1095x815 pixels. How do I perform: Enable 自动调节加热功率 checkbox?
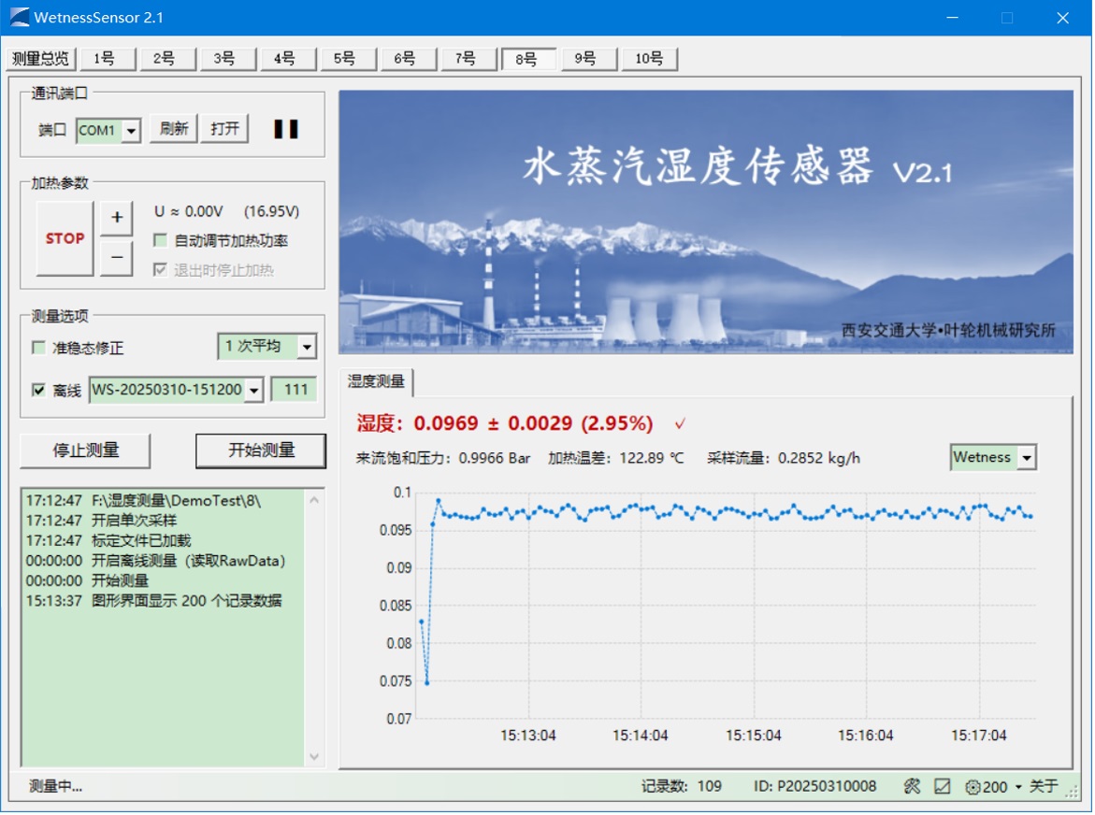click(x=160, y=241)
